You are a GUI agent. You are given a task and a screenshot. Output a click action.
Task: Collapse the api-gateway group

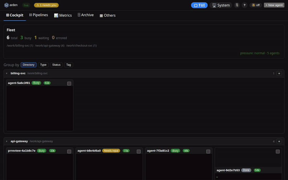pos(7,141)
